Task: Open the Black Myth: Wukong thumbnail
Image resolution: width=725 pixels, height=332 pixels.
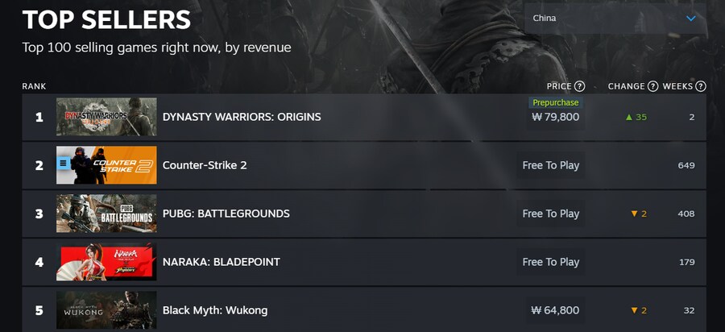Action: pyautogui.click(x=106, y=310)
